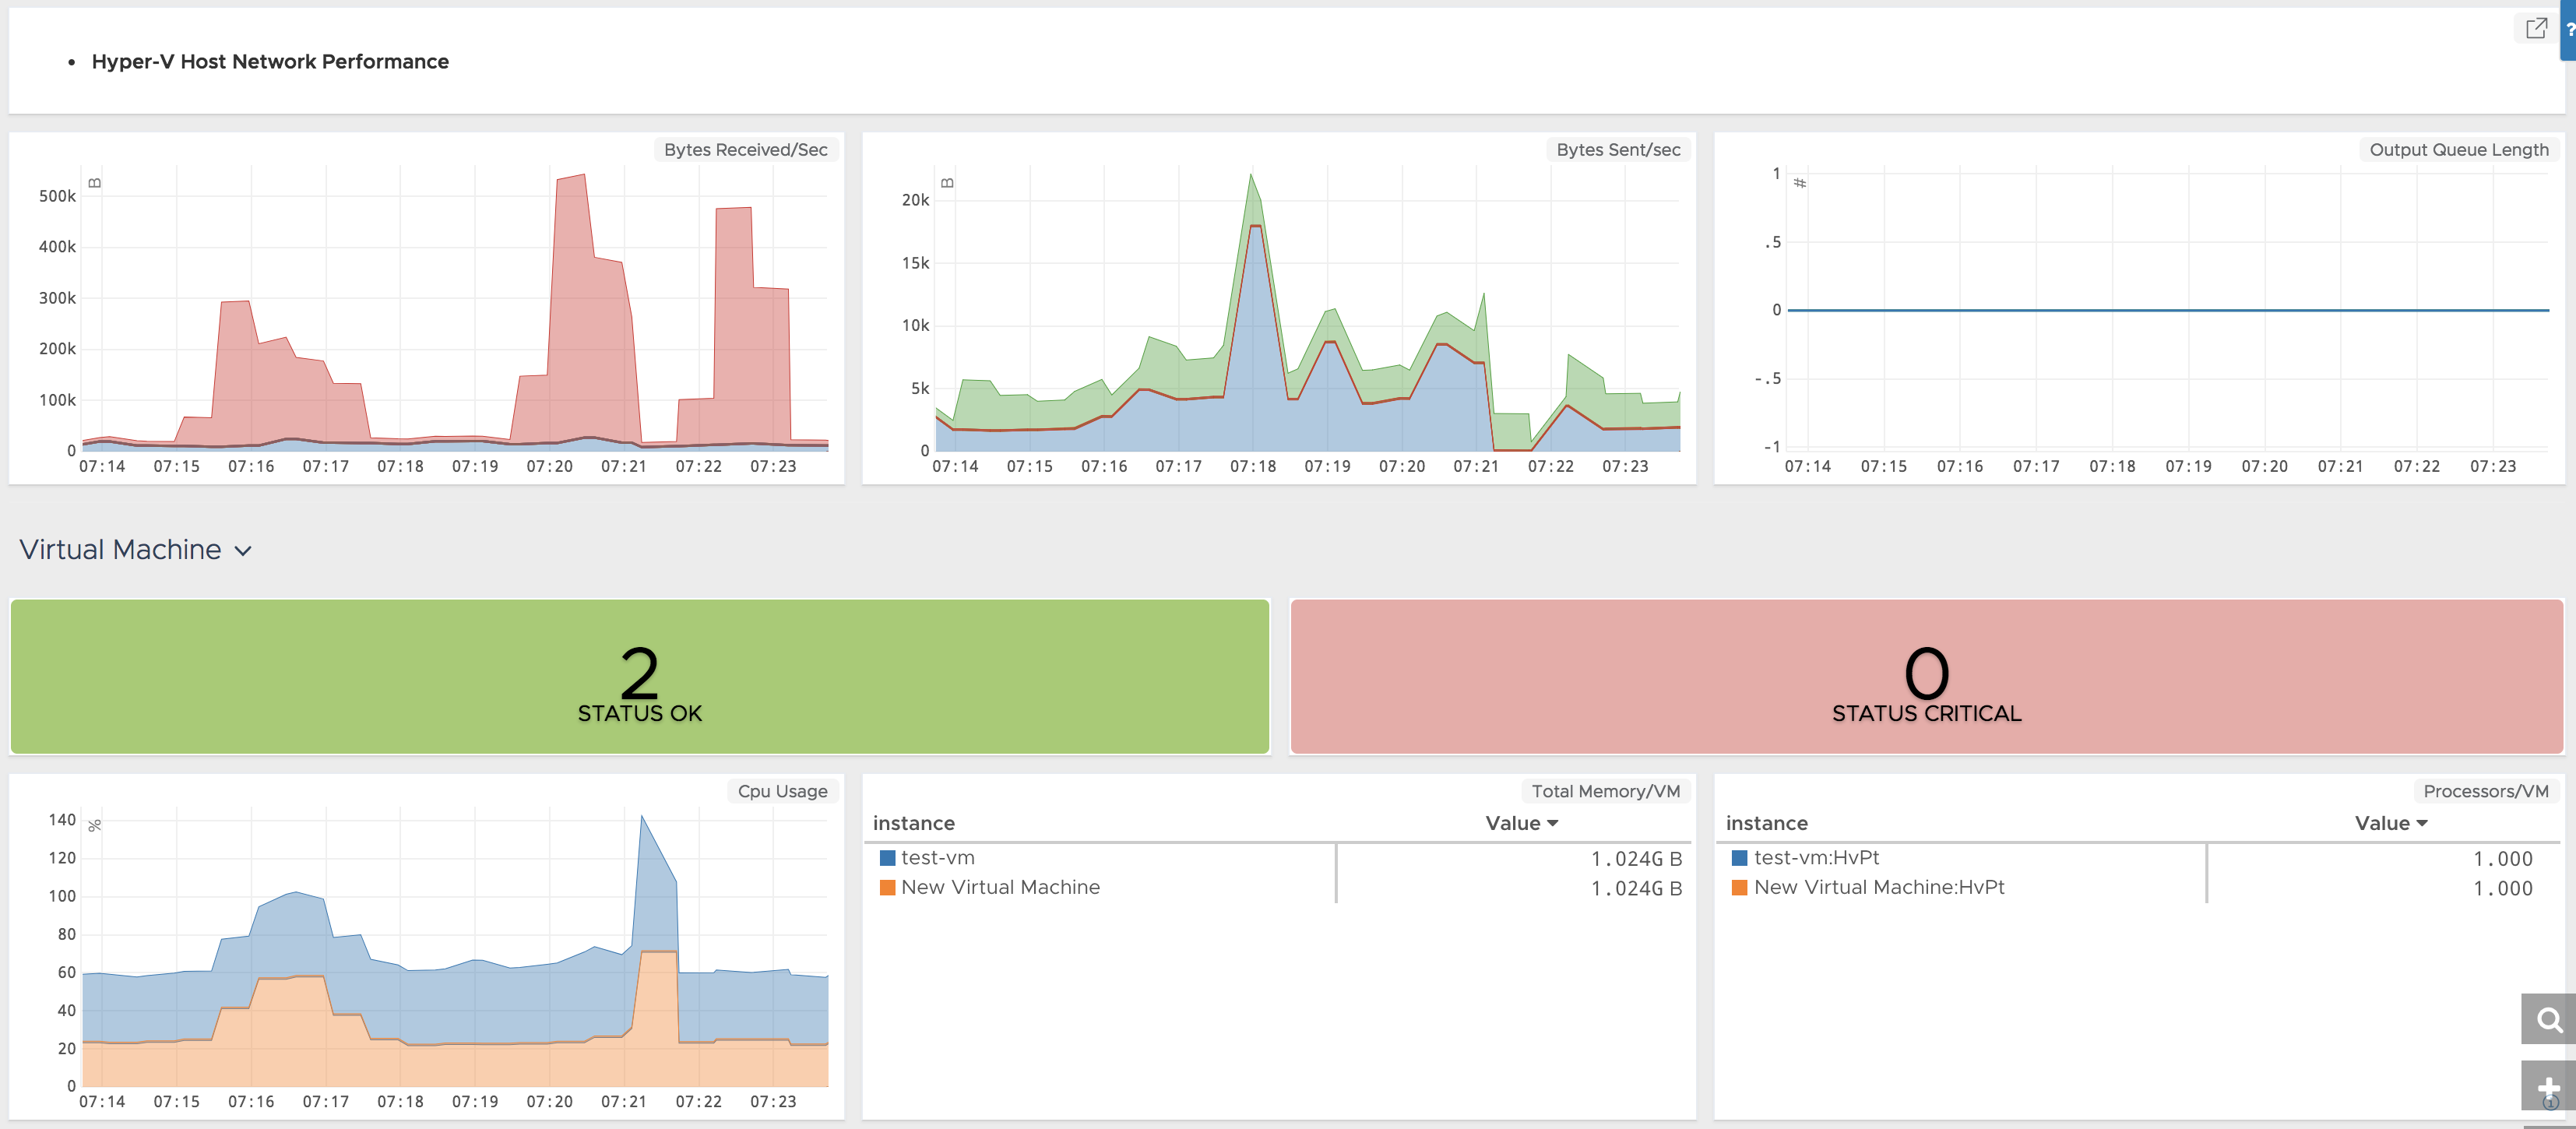Click the 140 label on Cpu Usage axis
2576x1129 pixels.
pyautogui.click(x=62, y=820)
